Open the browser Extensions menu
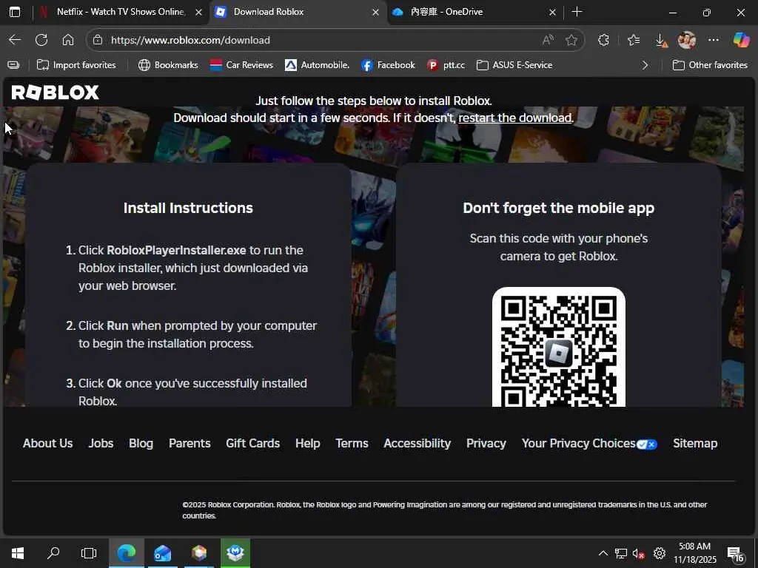The height and width of the screenshot is (568, 758). (x=603, y=40)
